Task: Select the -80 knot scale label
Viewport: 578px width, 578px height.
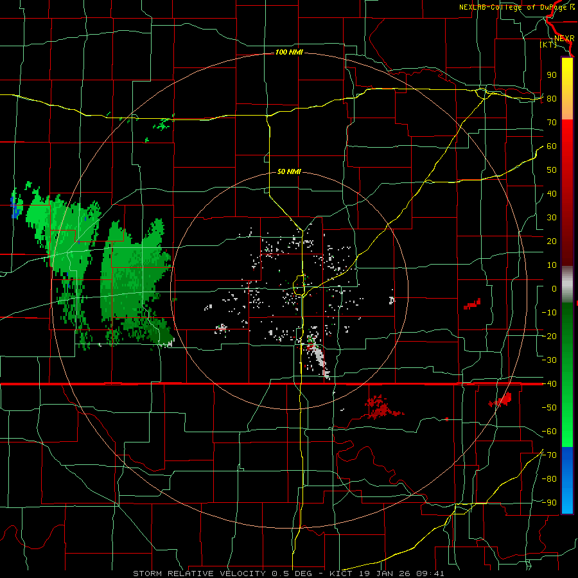Action: (549, 479)
